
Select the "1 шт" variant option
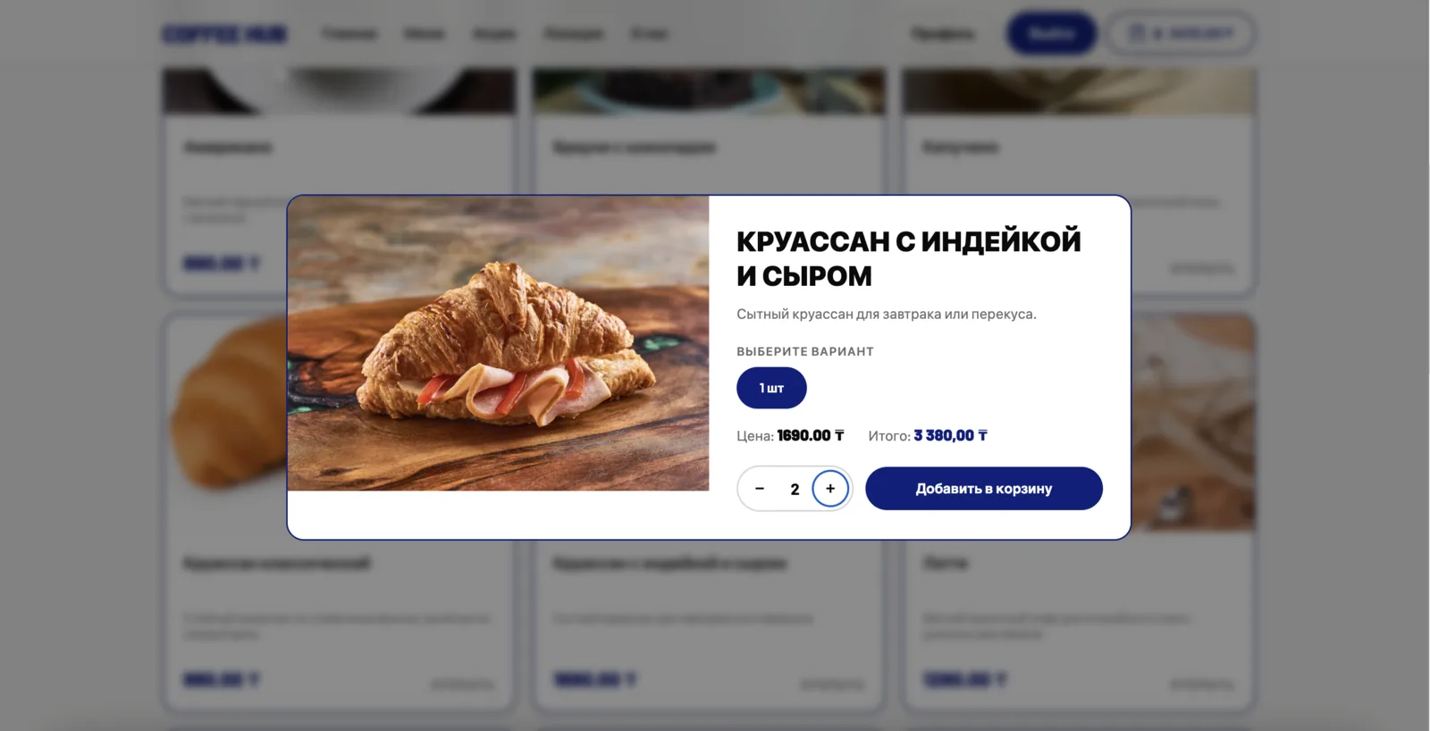771,388
